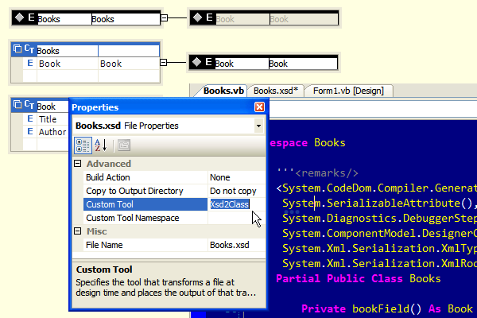
Task: Select the E icon beside Author
Action: 30,131
